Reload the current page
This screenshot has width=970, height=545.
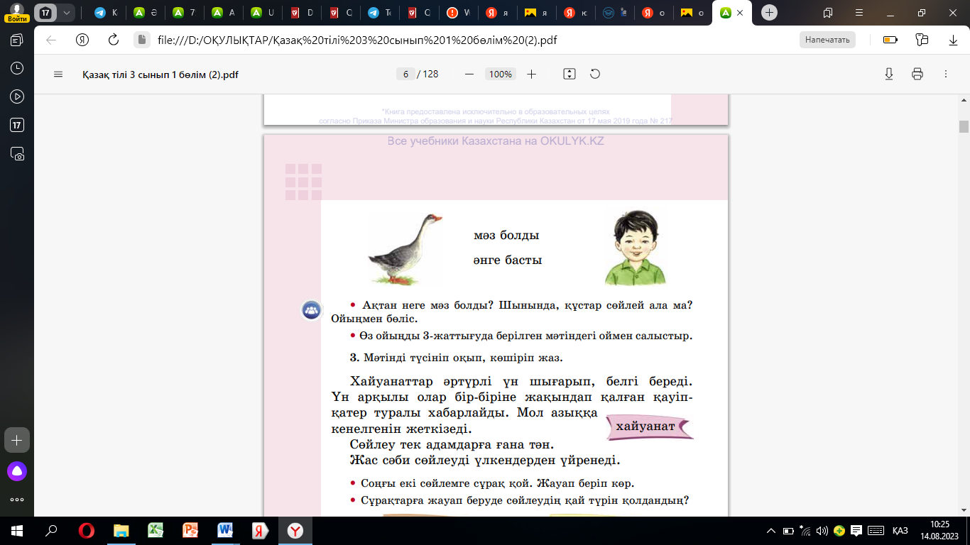pos(114,40)
